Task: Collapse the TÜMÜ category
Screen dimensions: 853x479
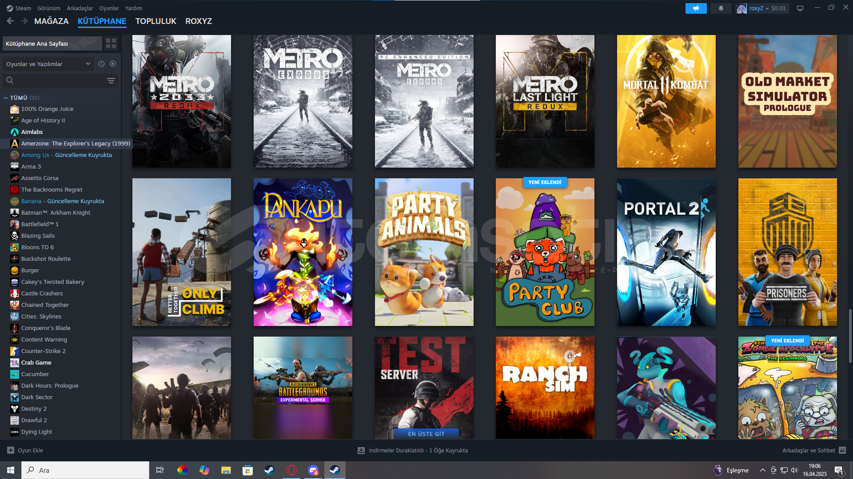Action: [x=6, y=98]
